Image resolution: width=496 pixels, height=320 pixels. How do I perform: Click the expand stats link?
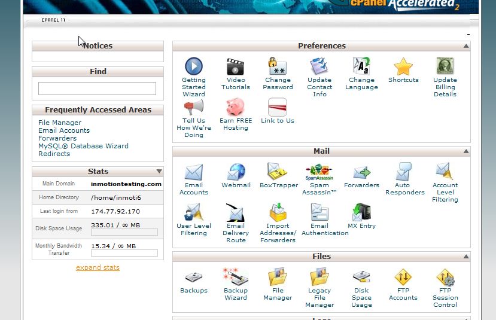pyautogui.click(x=98, y=267)
